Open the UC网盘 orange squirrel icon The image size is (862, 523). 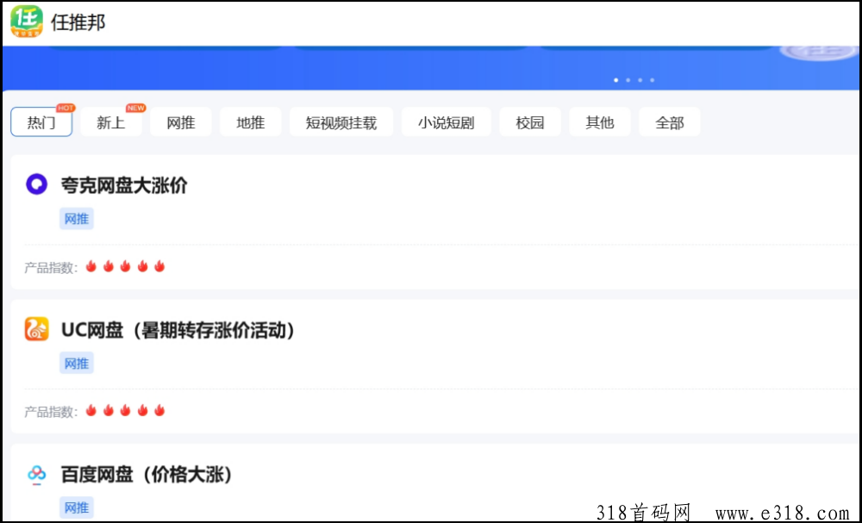(36, 329)
